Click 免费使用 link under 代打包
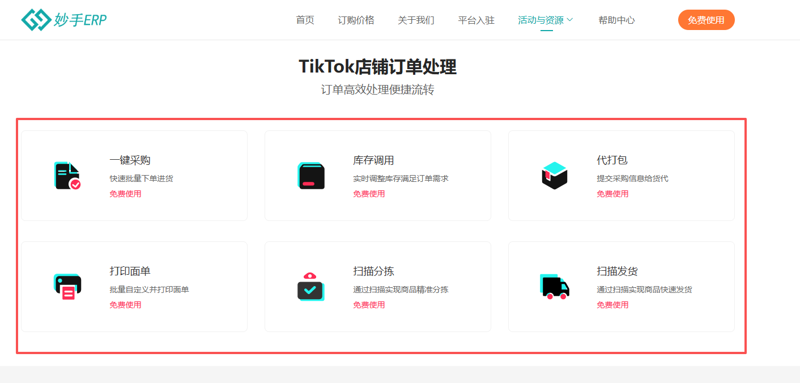The width and height of the screenshot is (800, 383). point(612,194)
